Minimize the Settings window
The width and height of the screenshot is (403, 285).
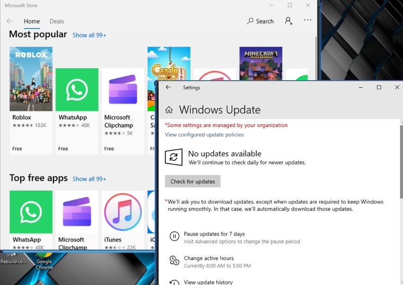360,88
